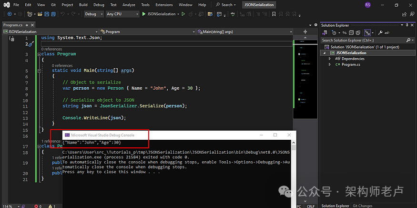This screenshot has width=417, height=208.
Task: Close the Solution Explorer panel
Action: pyautogui.click(x=413, y=25)
